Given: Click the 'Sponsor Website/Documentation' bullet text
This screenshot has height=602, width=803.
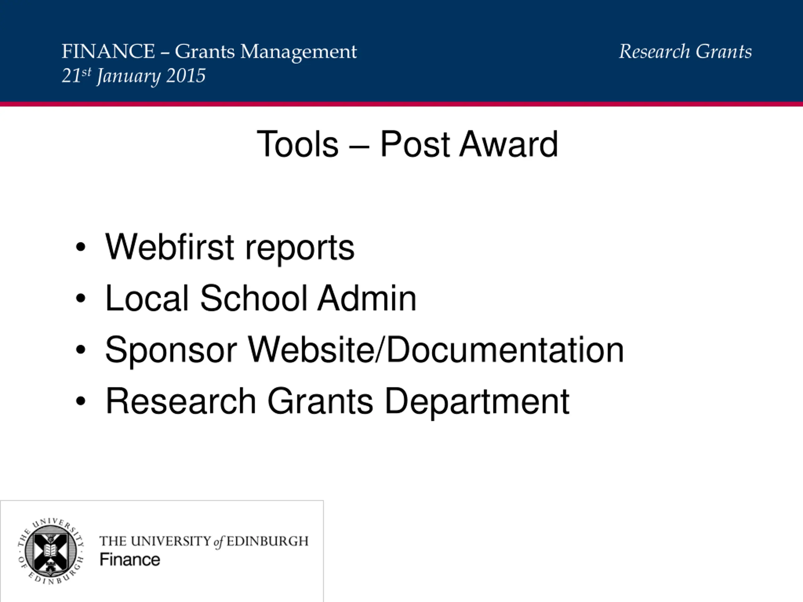Looking at the screenshot, I should [364, 350].
